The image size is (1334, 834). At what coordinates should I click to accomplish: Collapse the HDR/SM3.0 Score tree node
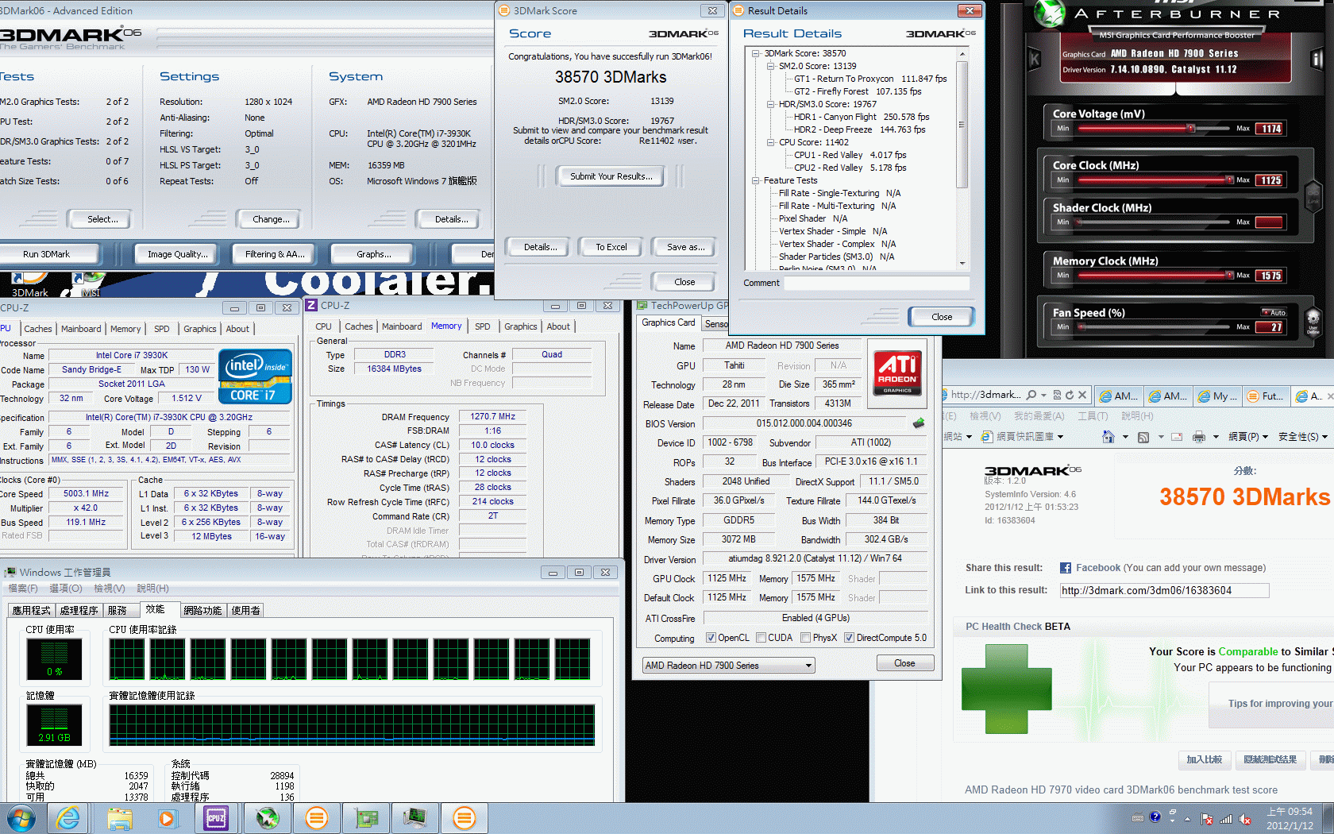(x=771, y=104)
